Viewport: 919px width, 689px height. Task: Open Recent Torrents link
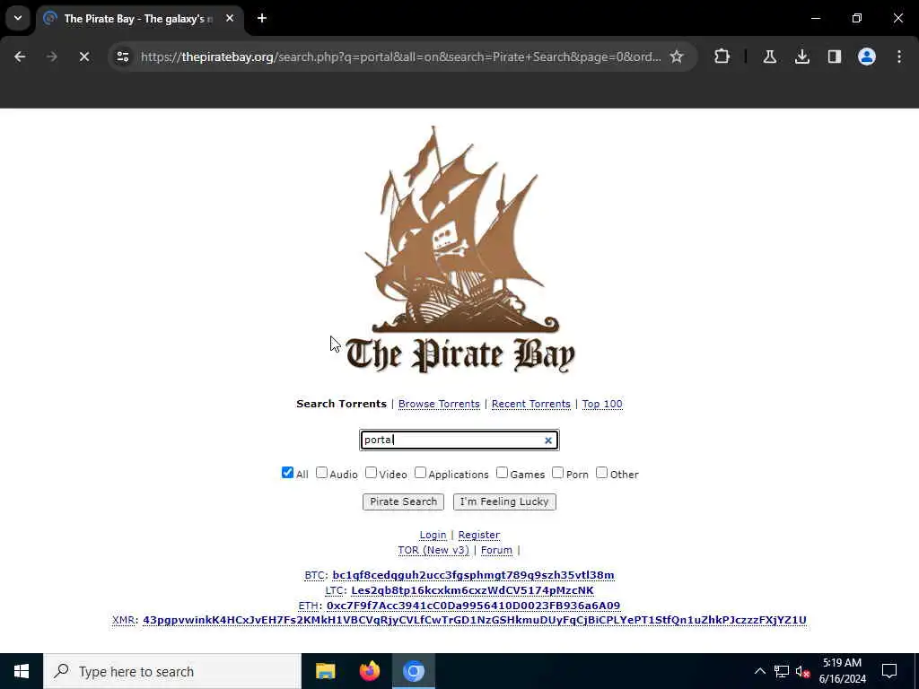pos(531,404)
